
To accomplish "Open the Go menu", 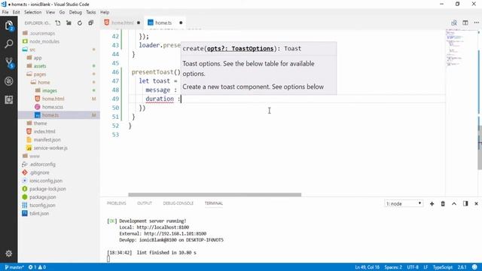I will click(x=62, y=12).
